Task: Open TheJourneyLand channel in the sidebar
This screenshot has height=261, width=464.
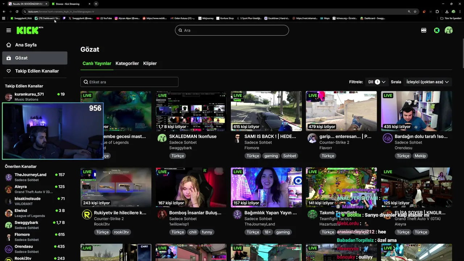Action: [35, 177]
